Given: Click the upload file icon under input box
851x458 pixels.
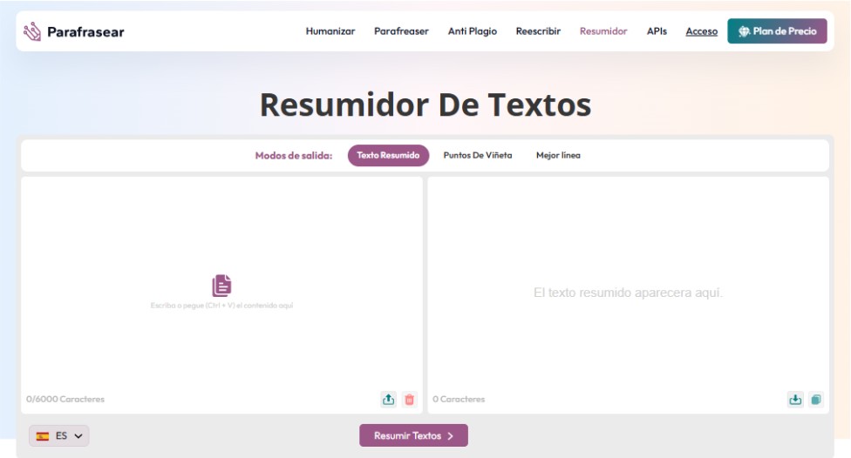Looking at the screenshot, I should [x=388, y=400].
